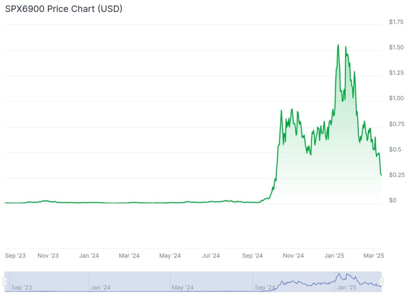Click the highest peak of the green price line
The image size is (410, 299).
[338, 45]
